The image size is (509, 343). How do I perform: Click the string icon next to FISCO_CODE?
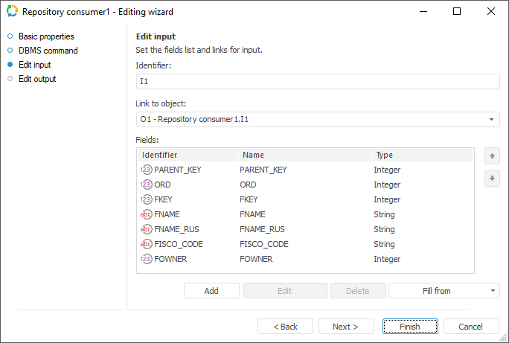146,244
